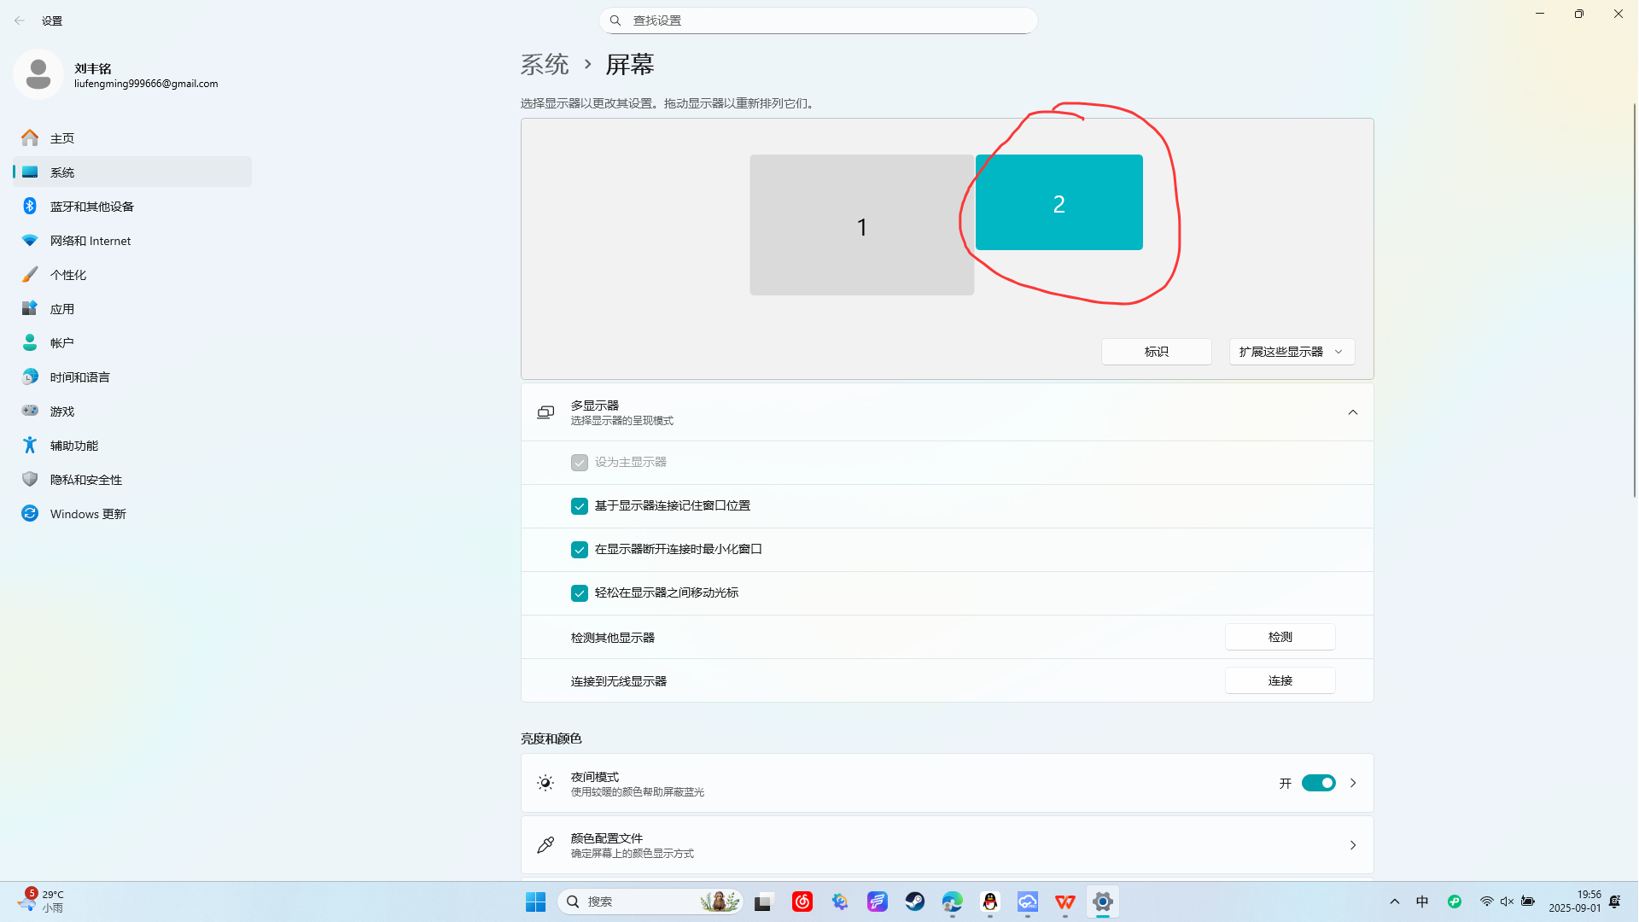This screenshot has height=922, width=1639.
Task: Open the Windows Update section
Action: tap(87, 514)
